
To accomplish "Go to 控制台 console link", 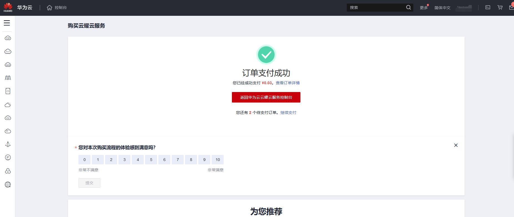I will click(x=61, y=7).
